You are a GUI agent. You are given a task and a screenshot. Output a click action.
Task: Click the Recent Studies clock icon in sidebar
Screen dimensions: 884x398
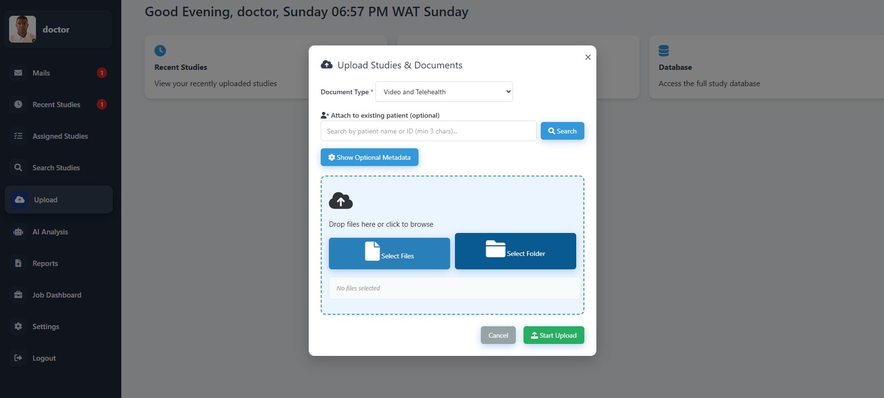point(18,104)
